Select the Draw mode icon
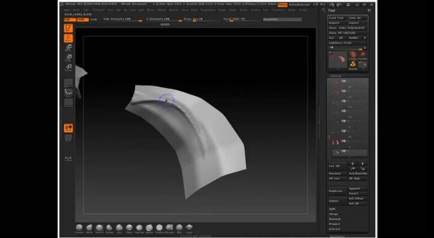Viewport: 434px width, 238px height. coord(68,38)
